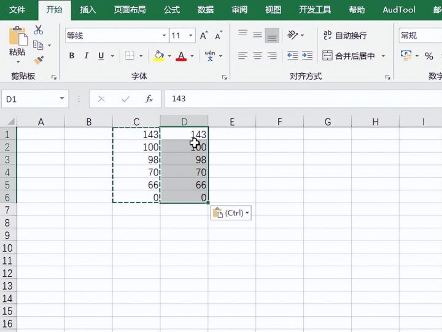Switch to the 插入 tab

[88, 10]
